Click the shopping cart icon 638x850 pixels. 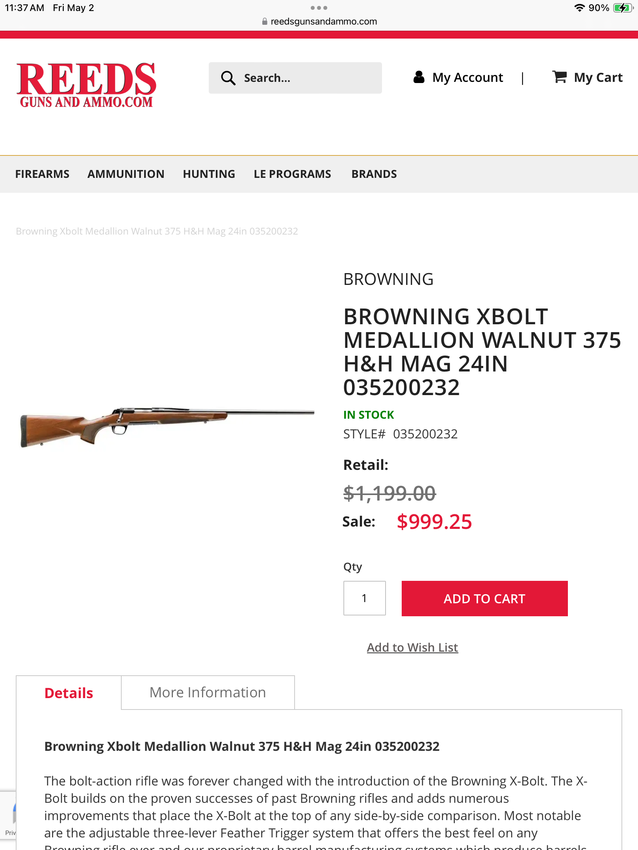pyautogui.click(x=559, y=77)
